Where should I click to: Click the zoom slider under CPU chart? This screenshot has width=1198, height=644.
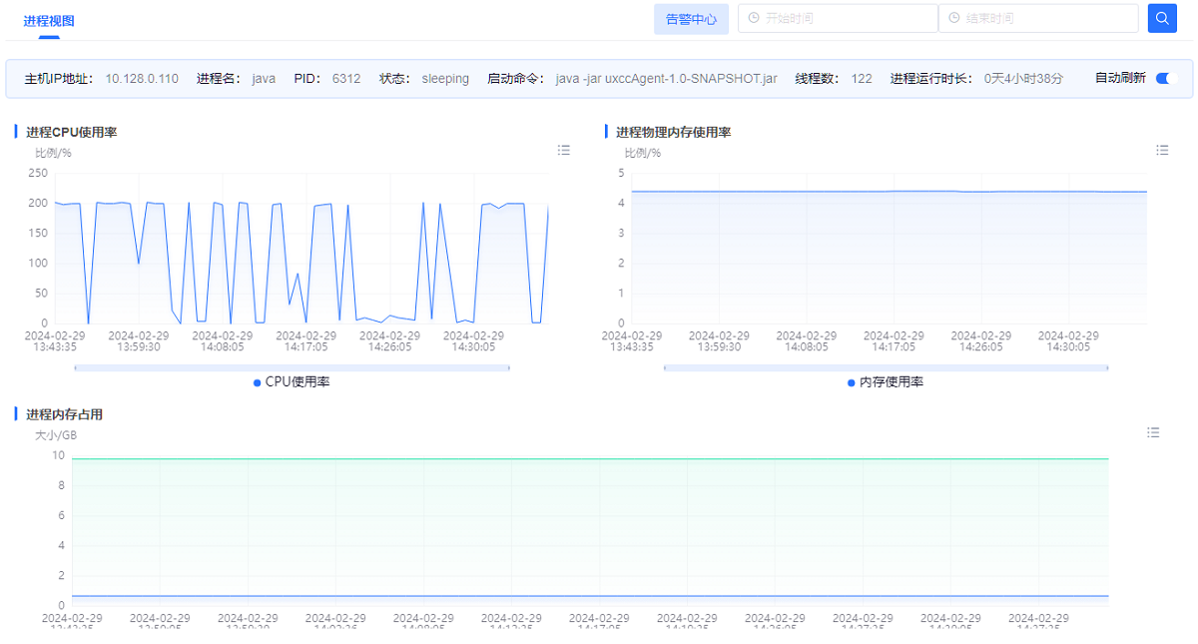pos(292,367)
